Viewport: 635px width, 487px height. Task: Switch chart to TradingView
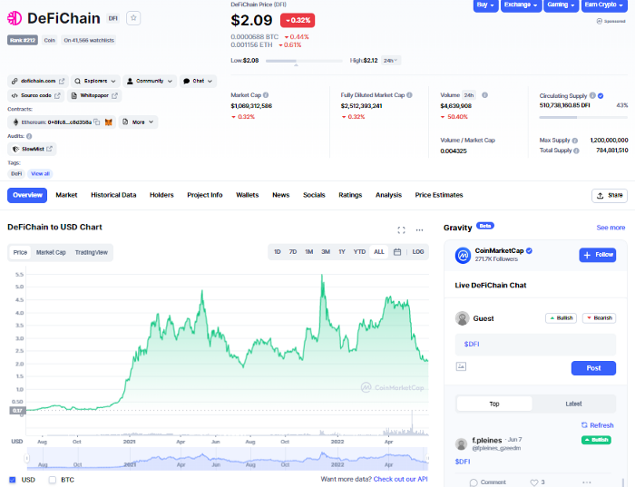pyautogui.click(x=92, y=253)
